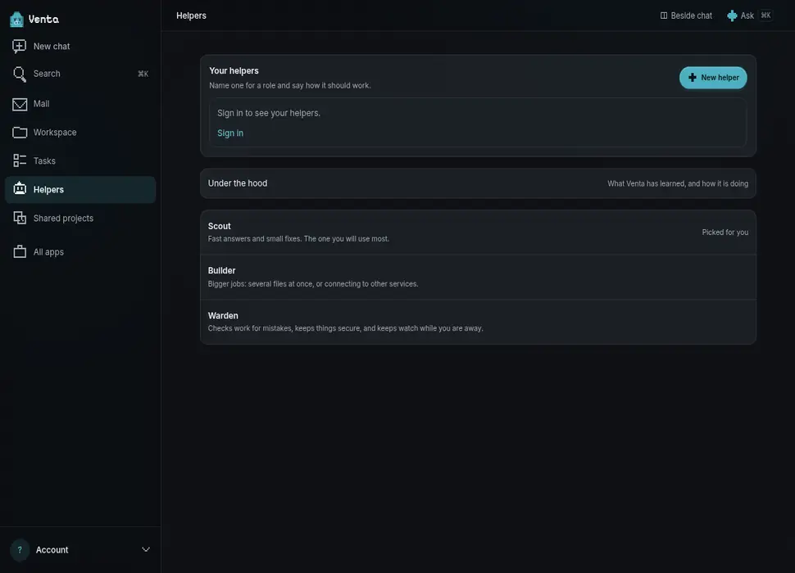Screen dimensions: 795x573
Task: Select the Warden helper row
Action: (478, 322)
